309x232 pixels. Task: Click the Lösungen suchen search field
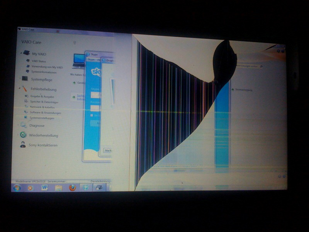point(248,66)
